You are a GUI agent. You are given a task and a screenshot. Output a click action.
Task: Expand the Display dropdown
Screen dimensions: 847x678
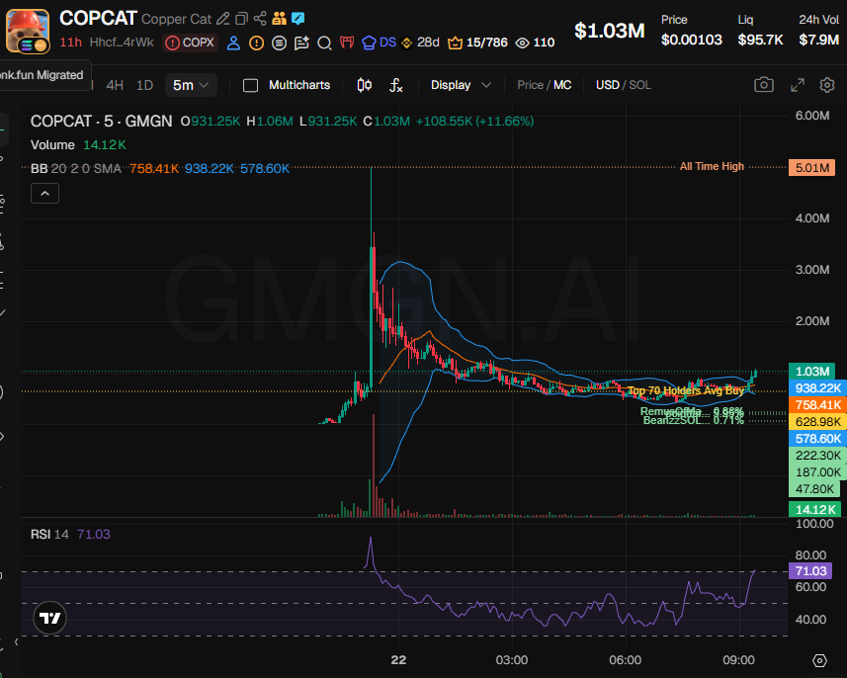pyautogui.click(x=461, y=85)
